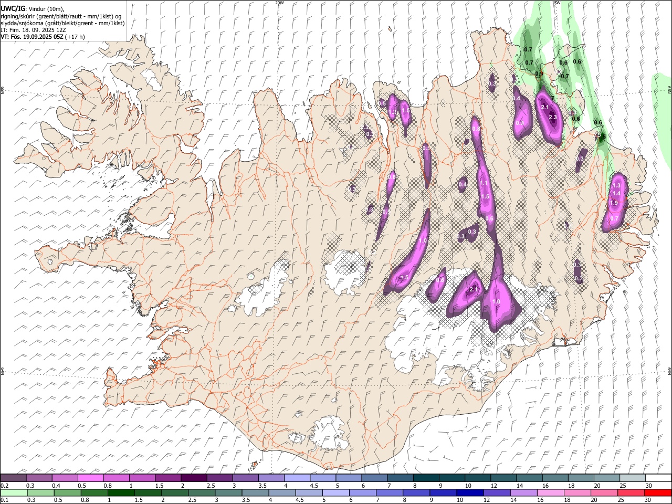
Task: Select the bright red lower swatch starting at 30
Action: click(x=658, y=492)
